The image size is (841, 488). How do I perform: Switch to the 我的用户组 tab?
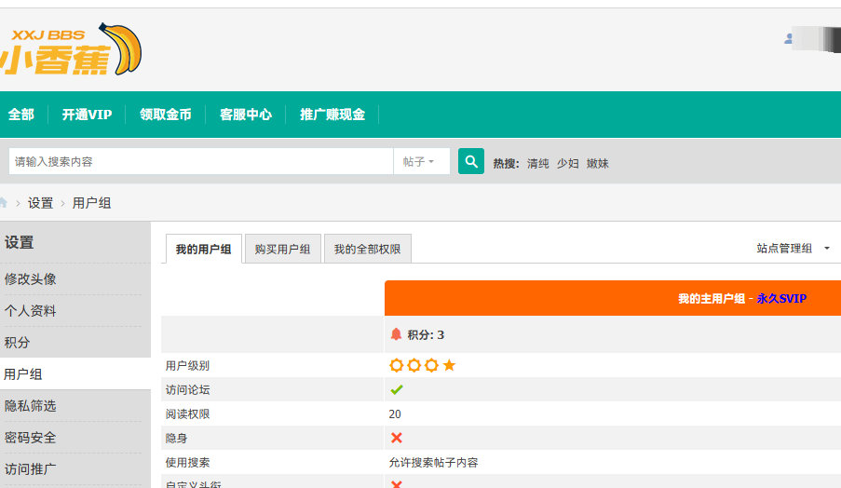tap(204, 249)
